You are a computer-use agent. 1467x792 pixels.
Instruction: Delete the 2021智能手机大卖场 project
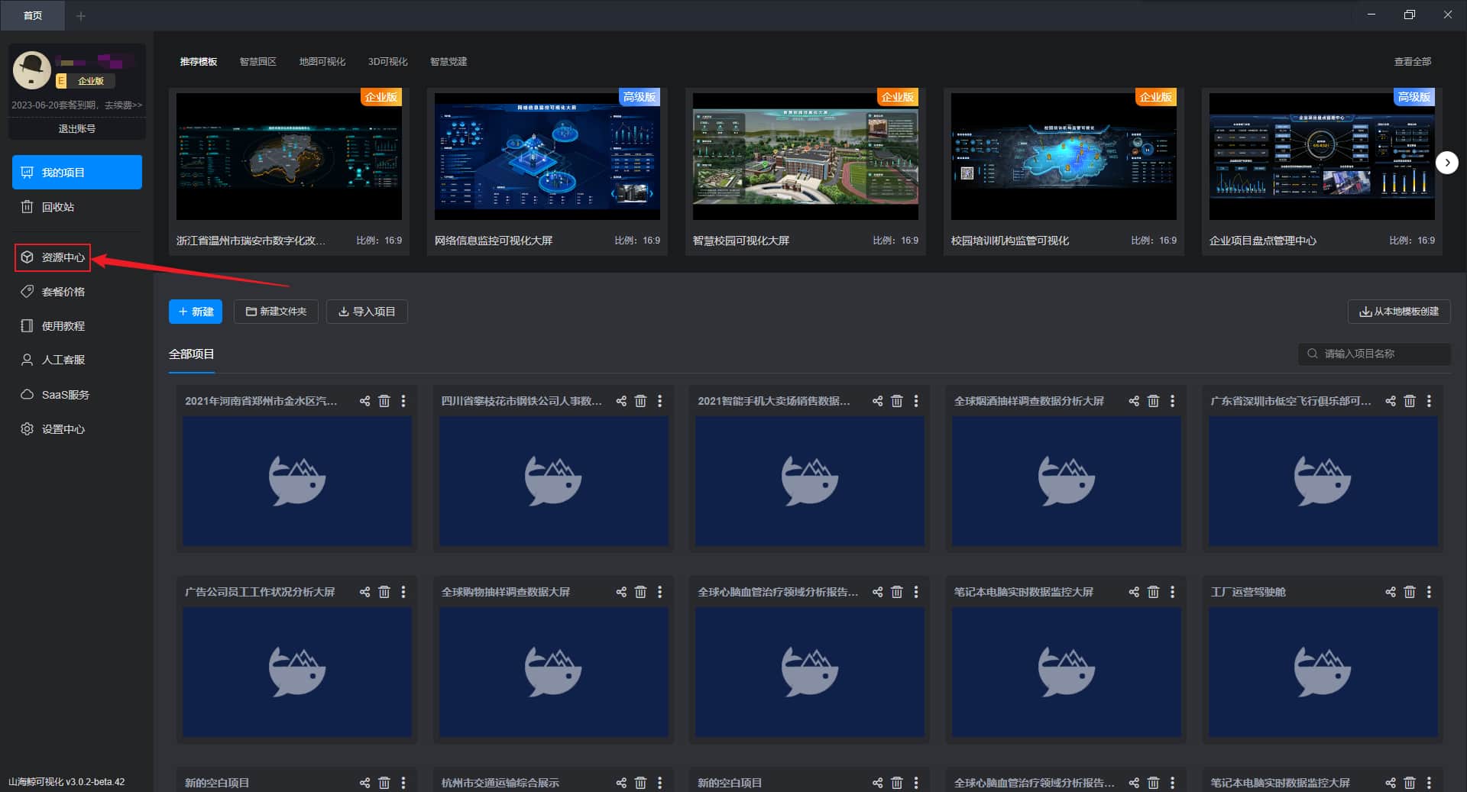pyautogui.click(x=897, y=401)
